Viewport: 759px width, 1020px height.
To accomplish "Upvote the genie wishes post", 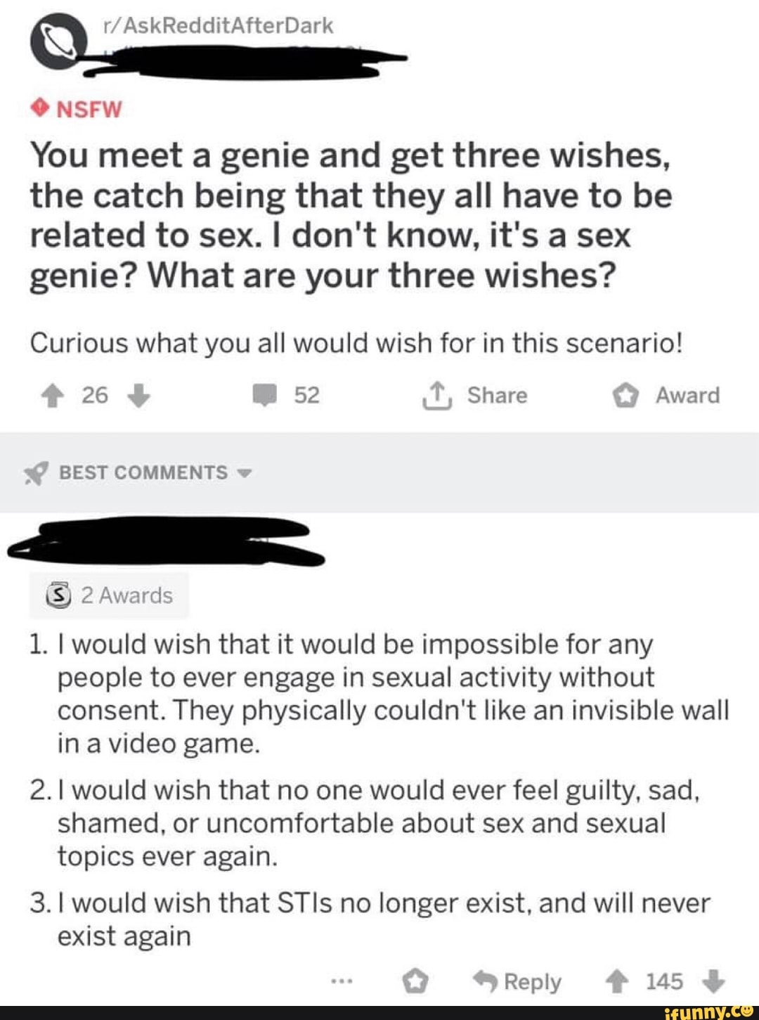I will (x=52, y=396).
